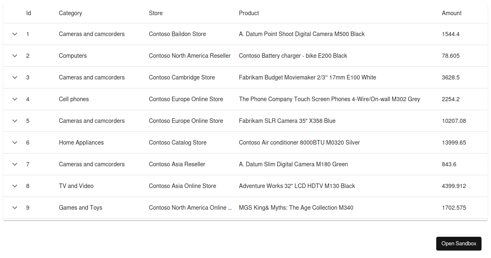Click Adventure Works 32" LCD HDTV product
Screen dimensions: 491x258
tap(297, 186)
